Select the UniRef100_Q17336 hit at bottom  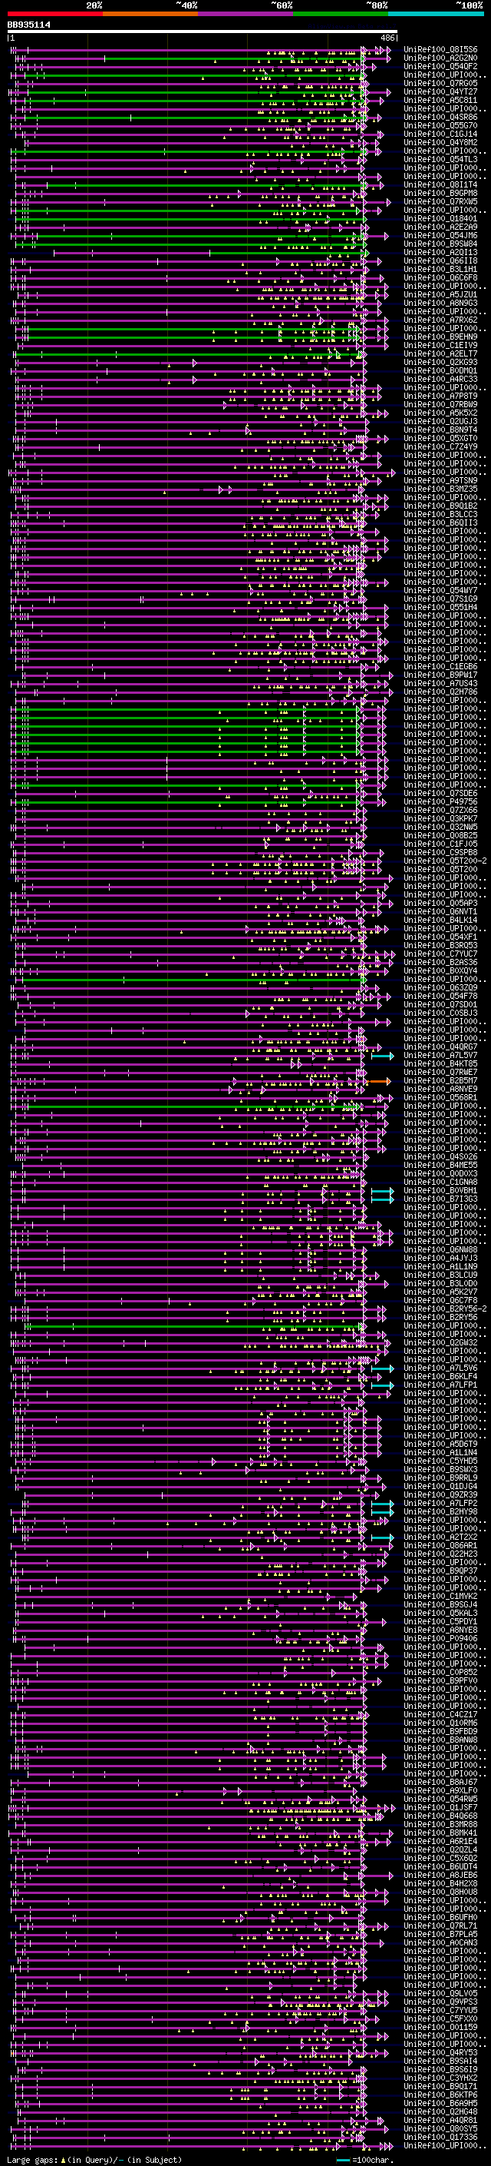tap(440, 2137)
